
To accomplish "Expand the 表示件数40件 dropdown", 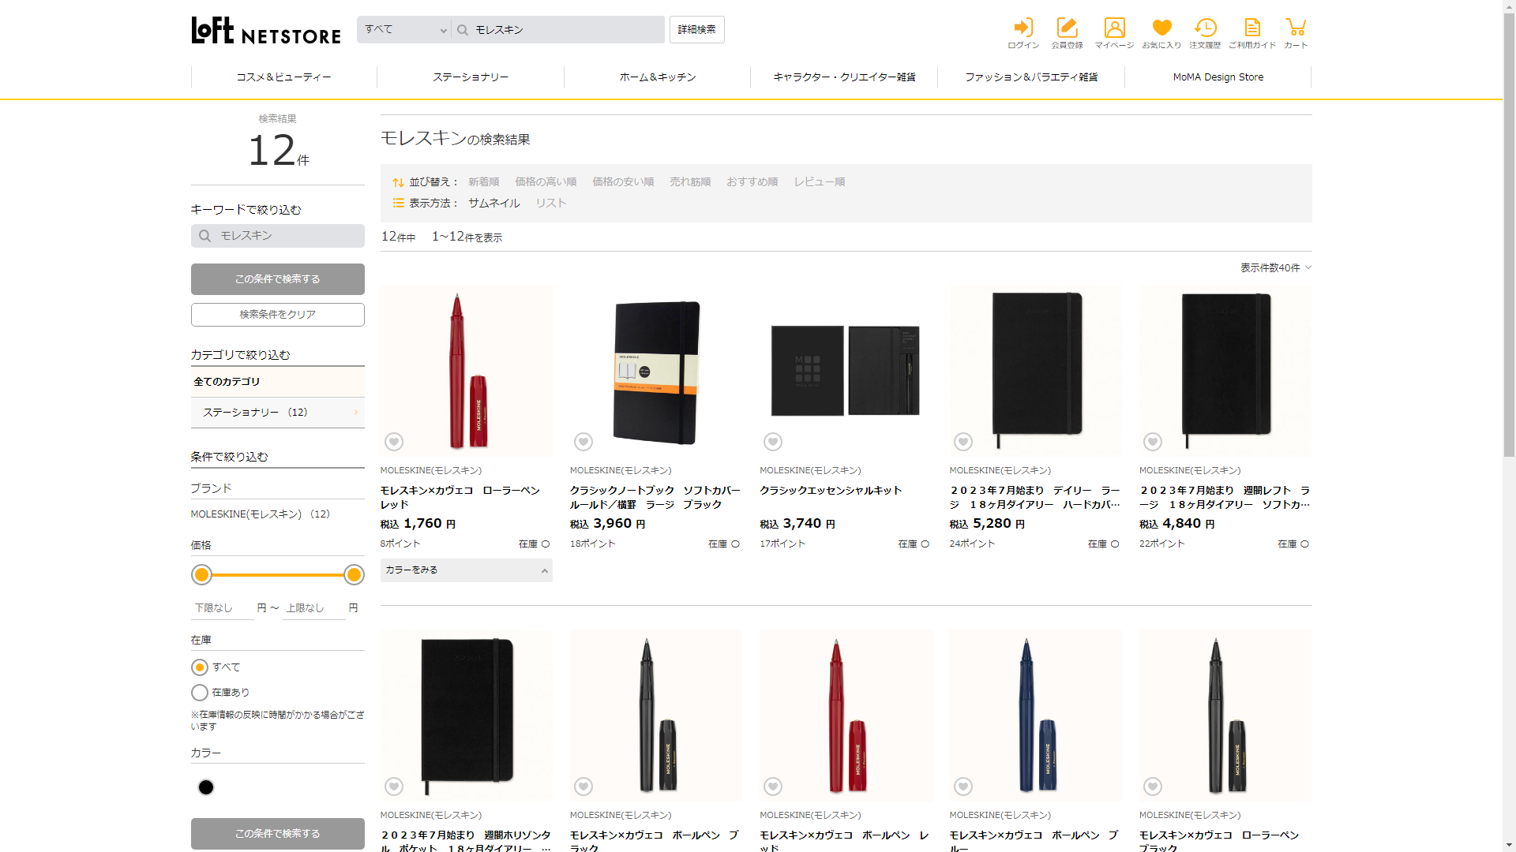I will [x=1275, y=268].
